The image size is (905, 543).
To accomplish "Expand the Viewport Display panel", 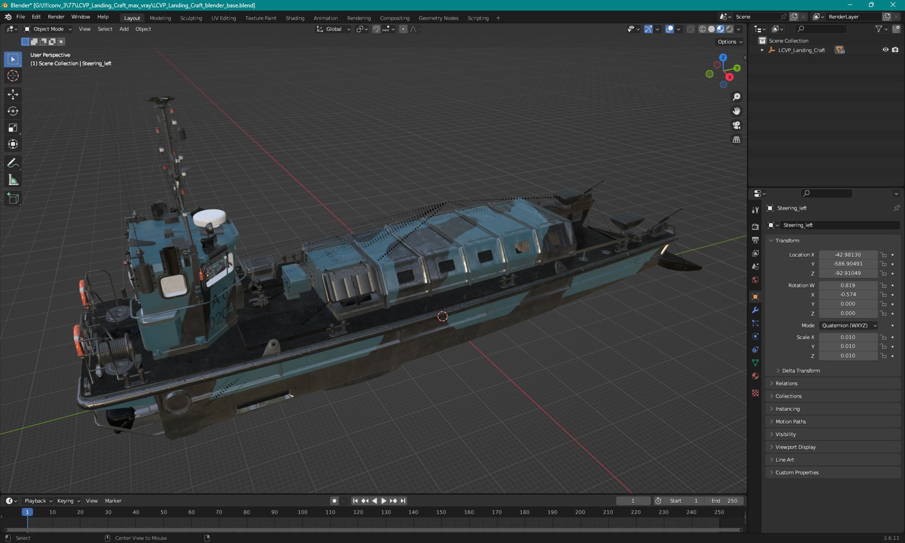I will pos(795,447).
